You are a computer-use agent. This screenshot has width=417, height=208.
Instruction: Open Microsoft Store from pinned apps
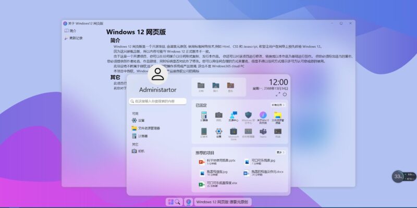234,134
